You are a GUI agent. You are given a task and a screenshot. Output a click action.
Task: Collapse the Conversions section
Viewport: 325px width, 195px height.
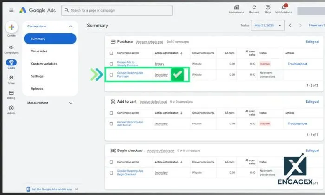click(x=71, y=26)
